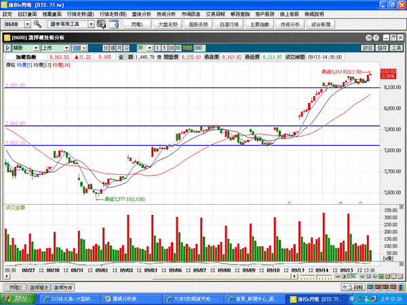
Task: Select the 日 daily period button
Action: [106, 48]
